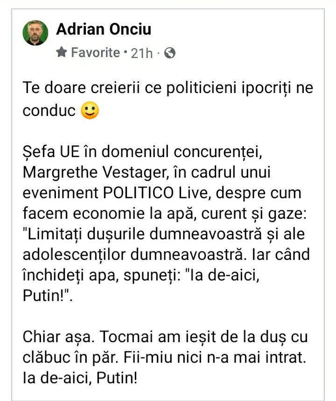Click the word 'adolescenților'
This screenshot has height=401, width=336.
pyautogui.click(x=73, y=254)
